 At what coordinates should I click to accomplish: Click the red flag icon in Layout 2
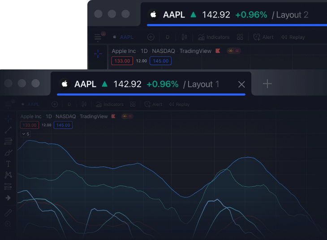coord(218,51)
